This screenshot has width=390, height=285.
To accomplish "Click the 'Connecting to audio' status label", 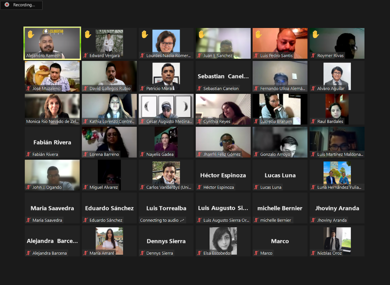I will (159, 220).
